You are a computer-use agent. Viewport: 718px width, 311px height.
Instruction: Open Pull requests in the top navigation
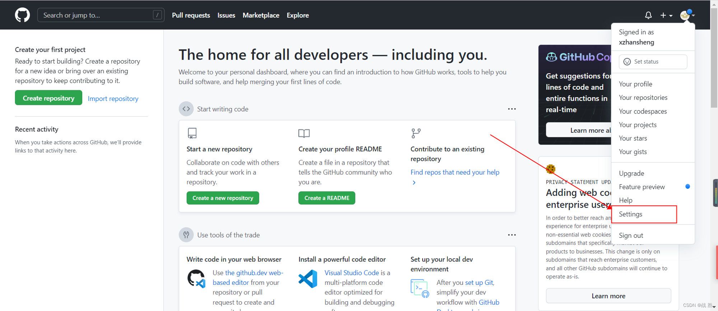191,15
